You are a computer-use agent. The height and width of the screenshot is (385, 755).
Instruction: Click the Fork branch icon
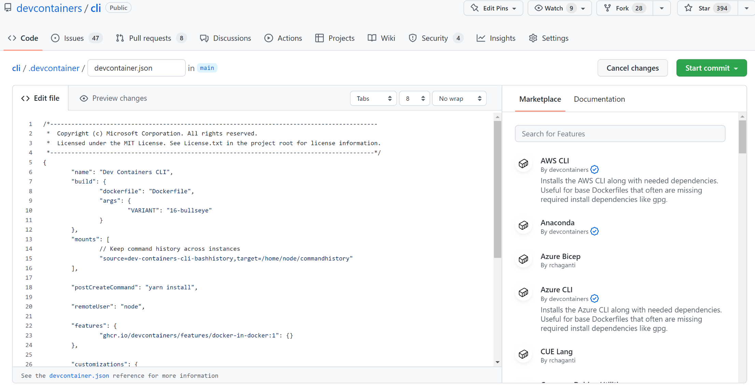tap(607, 8)
